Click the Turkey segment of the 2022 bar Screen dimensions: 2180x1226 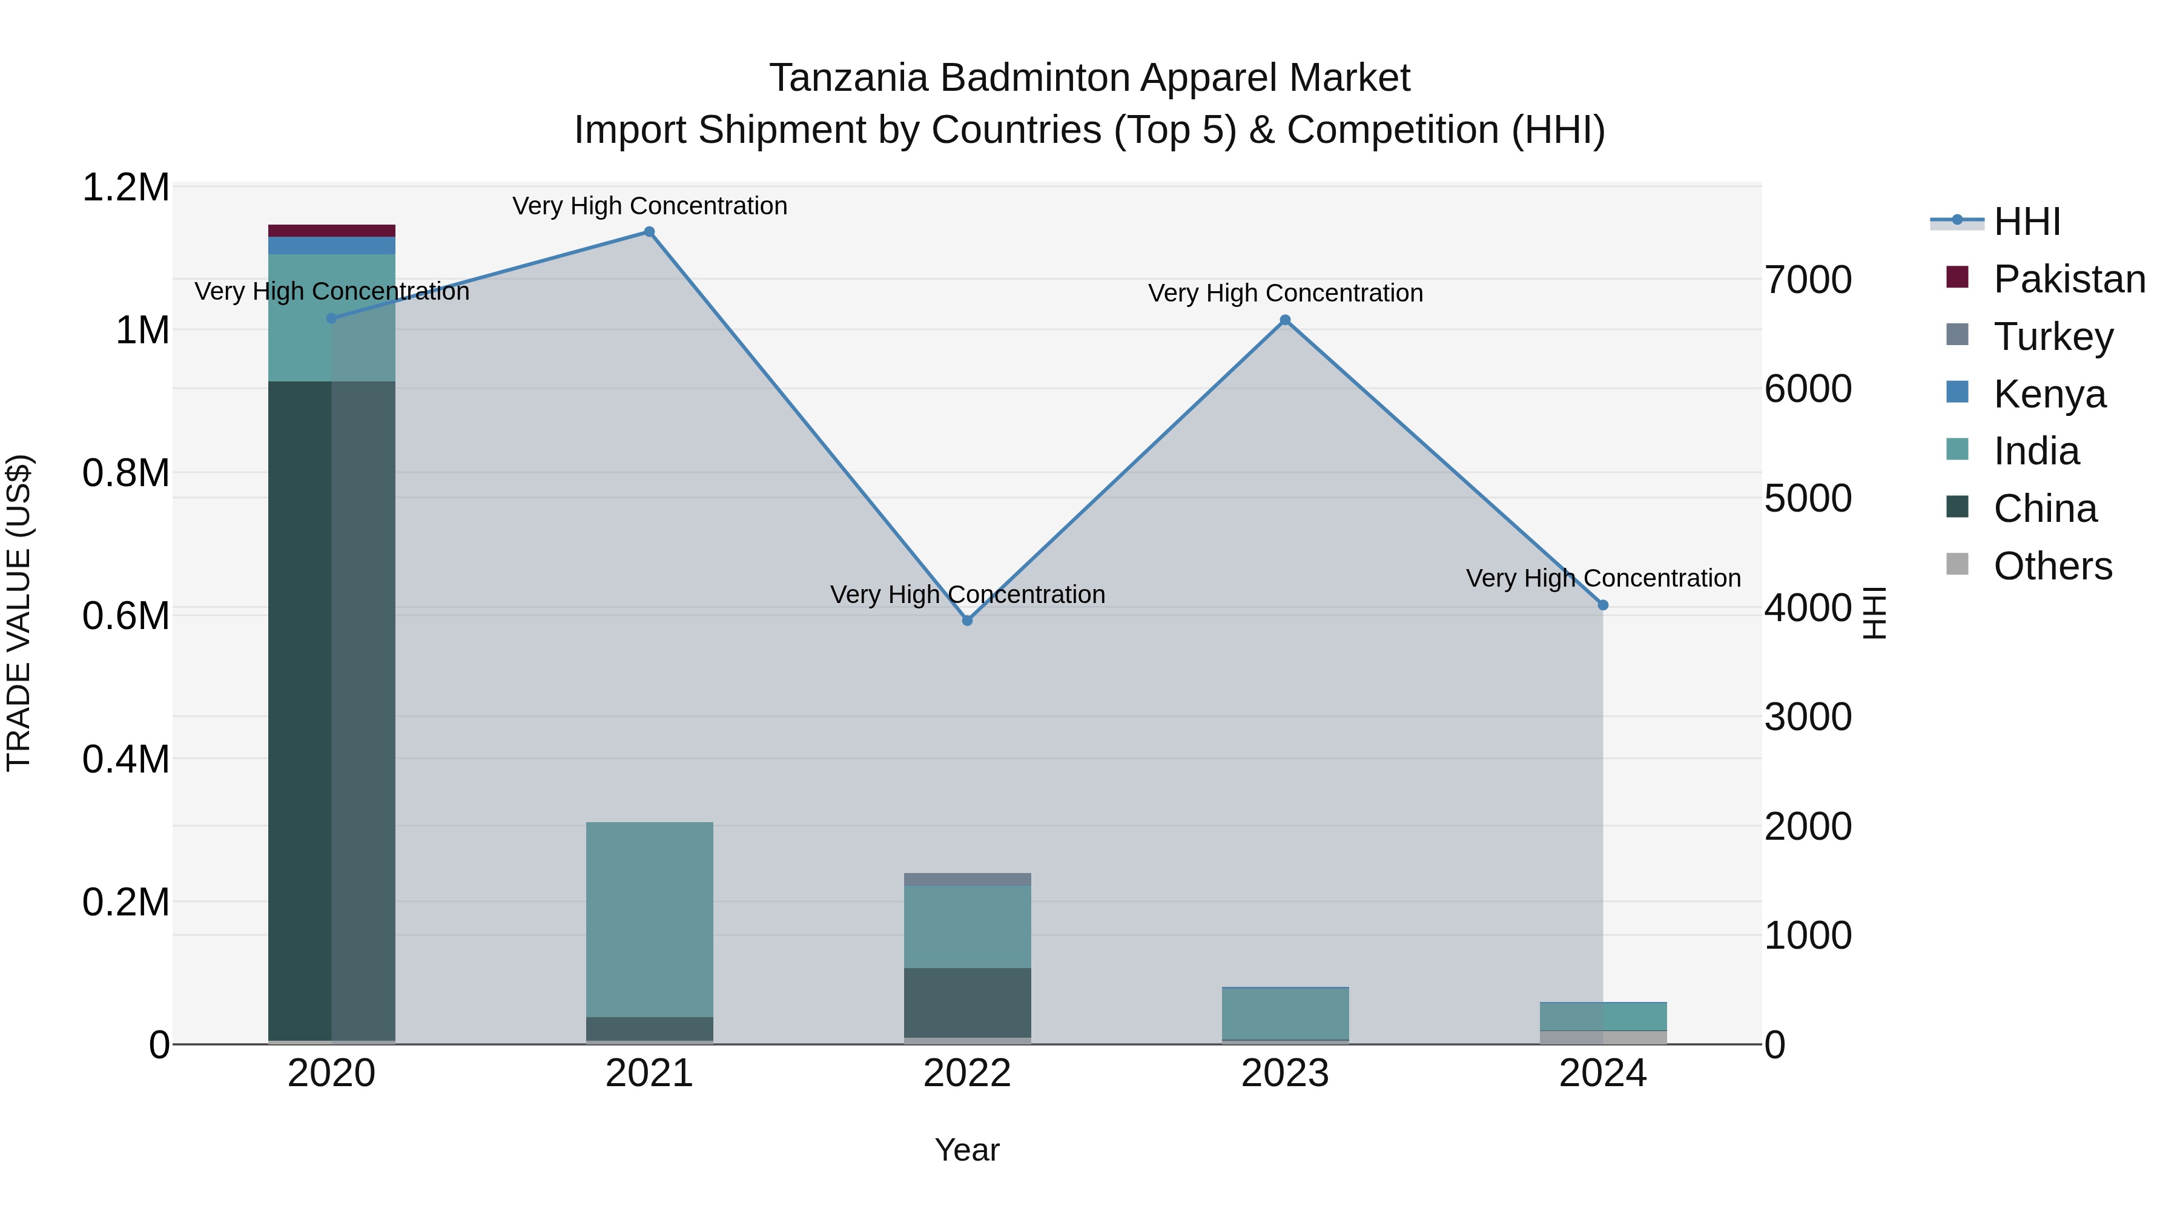coord(967,879)
